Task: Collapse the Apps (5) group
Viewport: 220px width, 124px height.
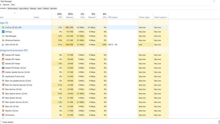Action: coord(4,23)
